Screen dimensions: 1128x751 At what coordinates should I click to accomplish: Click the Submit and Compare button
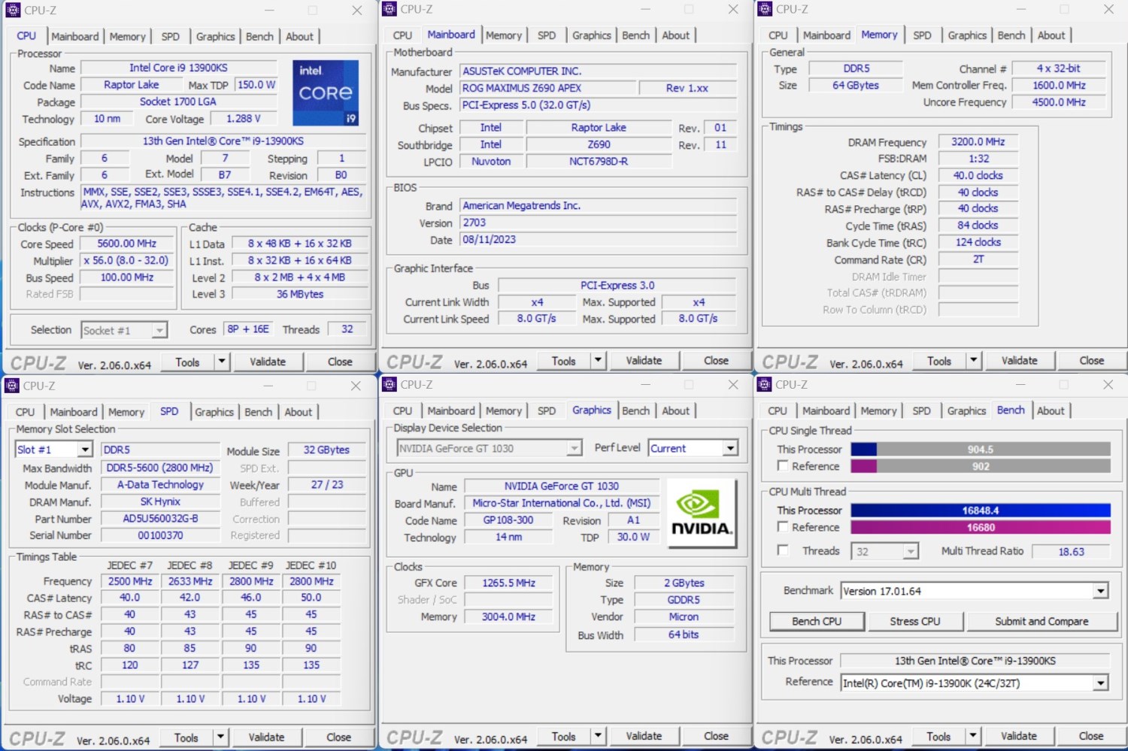tap(1041, 621)
